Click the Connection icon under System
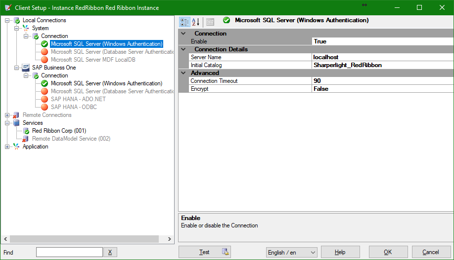Screen dimensions: 454x260 36,36
